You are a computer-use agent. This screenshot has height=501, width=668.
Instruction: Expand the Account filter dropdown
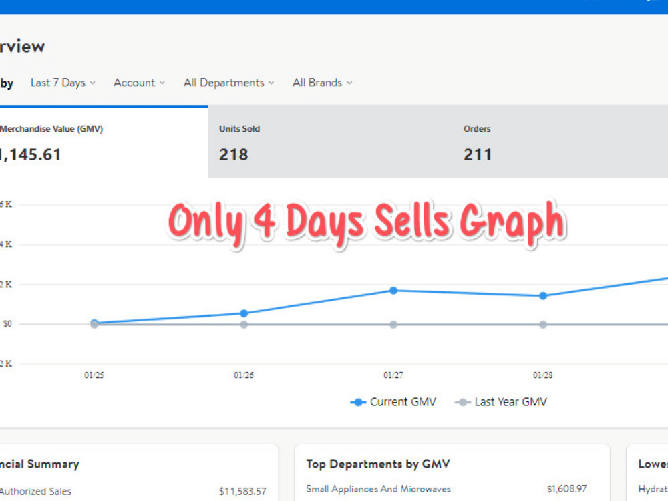(x=139, y=83)
